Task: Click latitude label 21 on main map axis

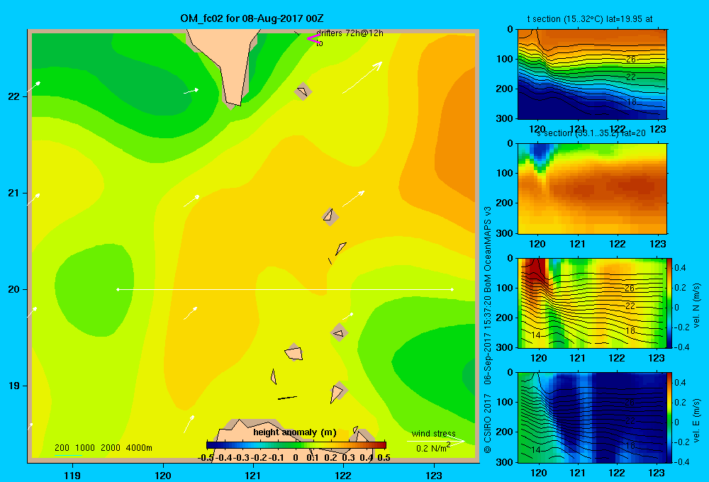Action: pyautogui.click(x=13, y=193)
